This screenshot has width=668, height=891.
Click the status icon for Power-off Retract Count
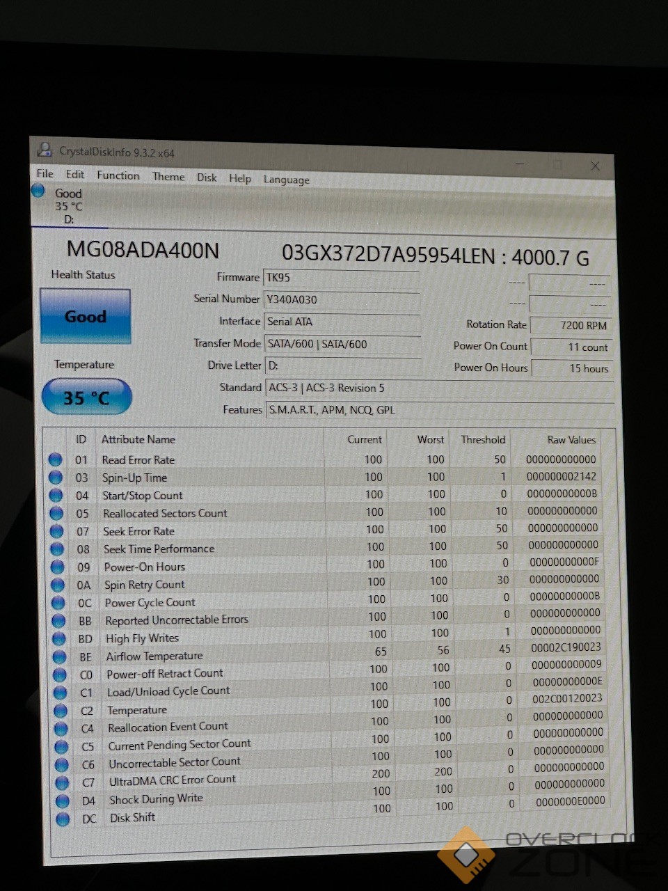coord(60,675)
